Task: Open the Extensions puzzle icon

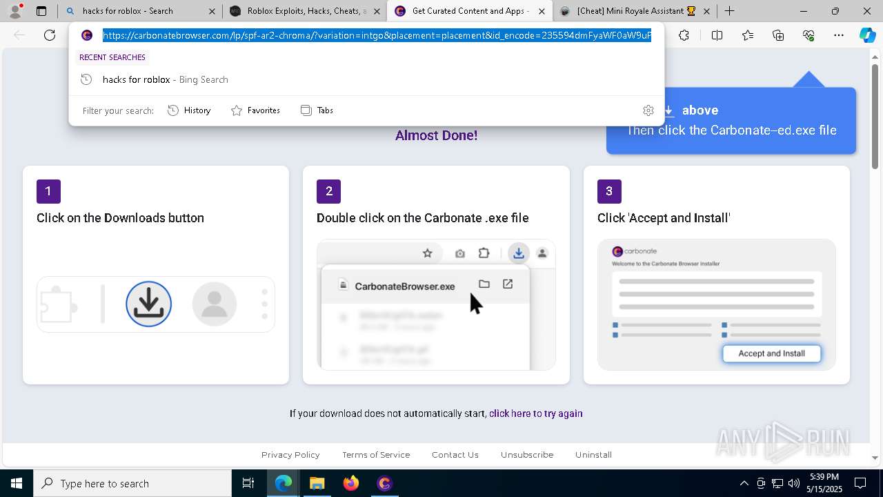Action: click(x=684, y=35)
